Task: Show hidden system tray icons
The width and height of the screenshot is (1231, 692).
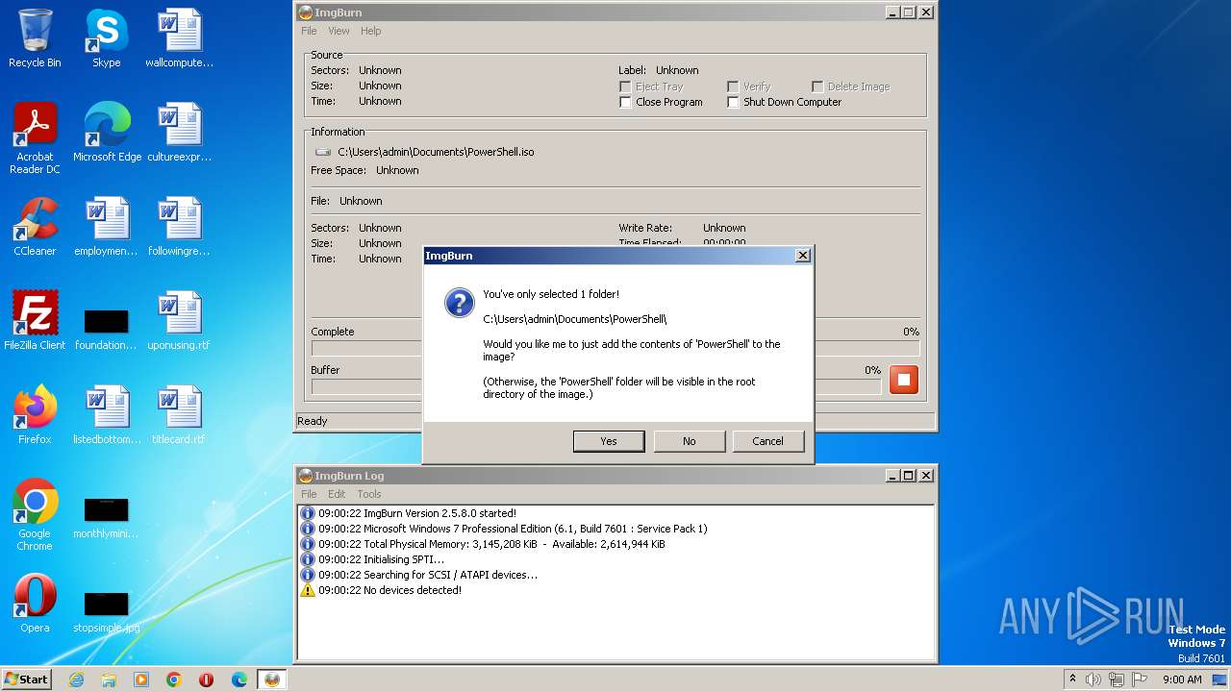Action: click(1072, 680)
